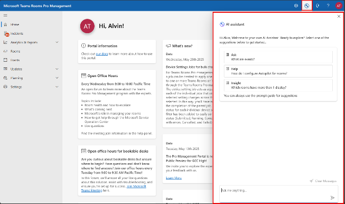
Task: Select the Insight suggestion about displays
Action: [278, 85]
